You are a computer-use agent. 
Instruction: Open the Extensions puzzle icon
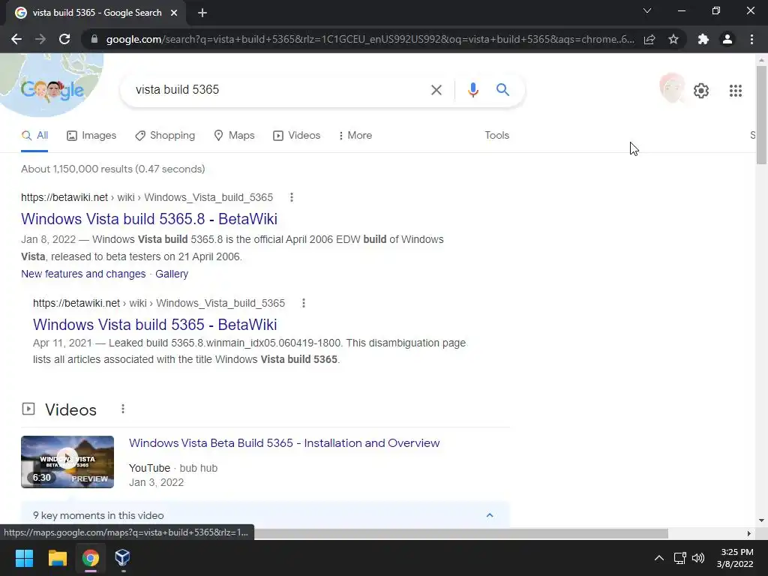point(703,39)
